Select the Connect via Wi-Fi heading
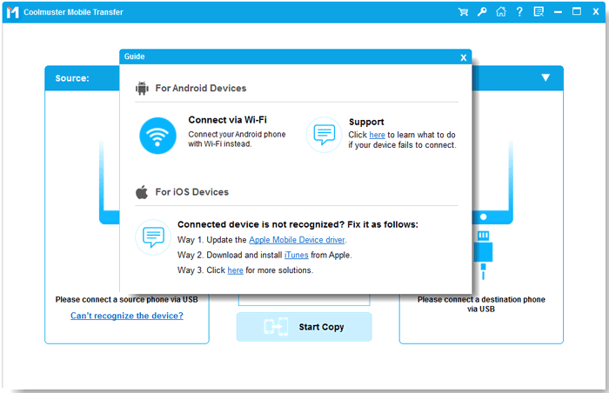 coord(228,120)
